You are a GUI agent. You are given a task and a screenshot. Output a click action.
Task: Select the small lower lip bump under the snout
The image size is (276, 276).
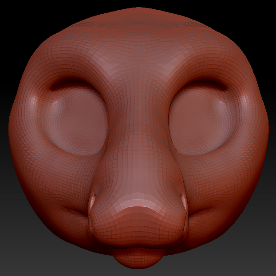[138, 258]
